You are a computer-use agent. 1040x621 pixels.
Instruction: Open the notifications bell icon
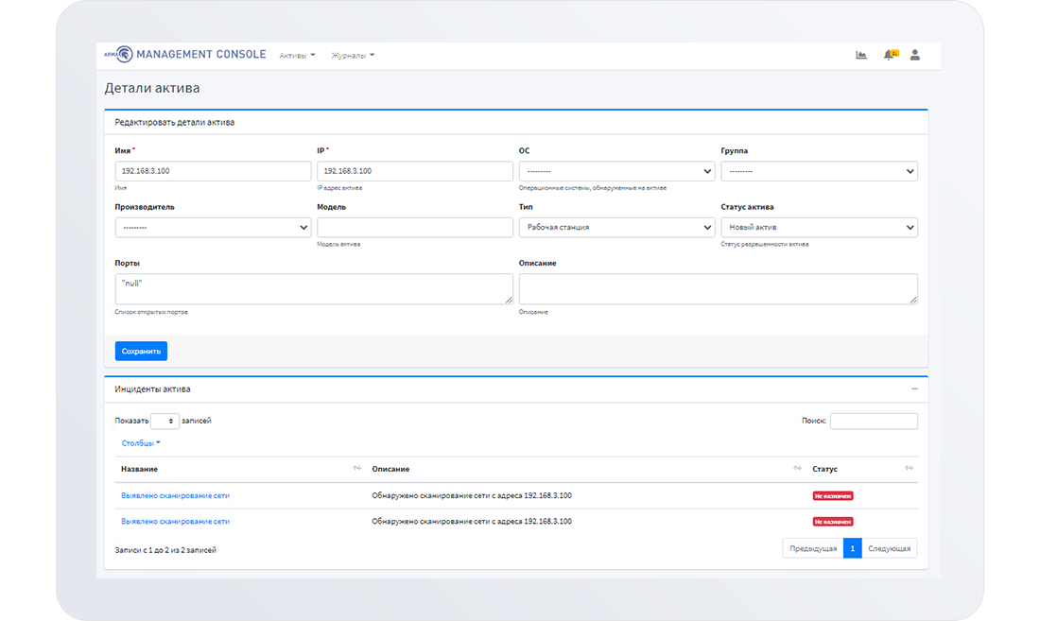click(x=890, y=55)
